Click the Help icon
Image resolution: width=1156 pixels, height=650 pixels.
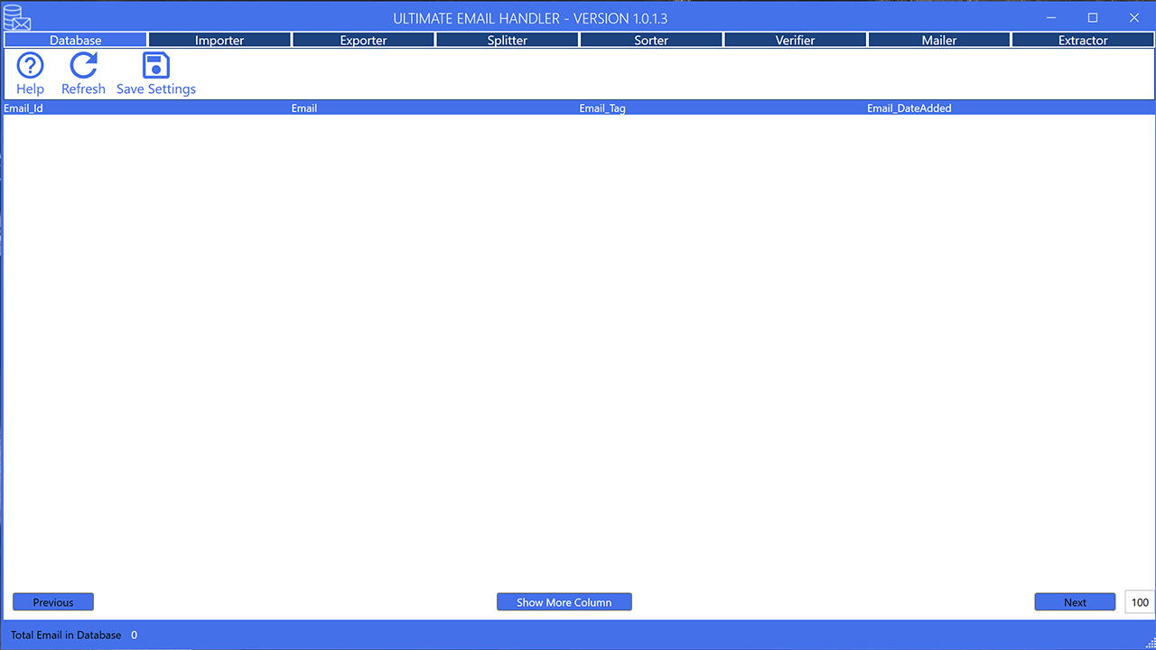click(30, 72)
